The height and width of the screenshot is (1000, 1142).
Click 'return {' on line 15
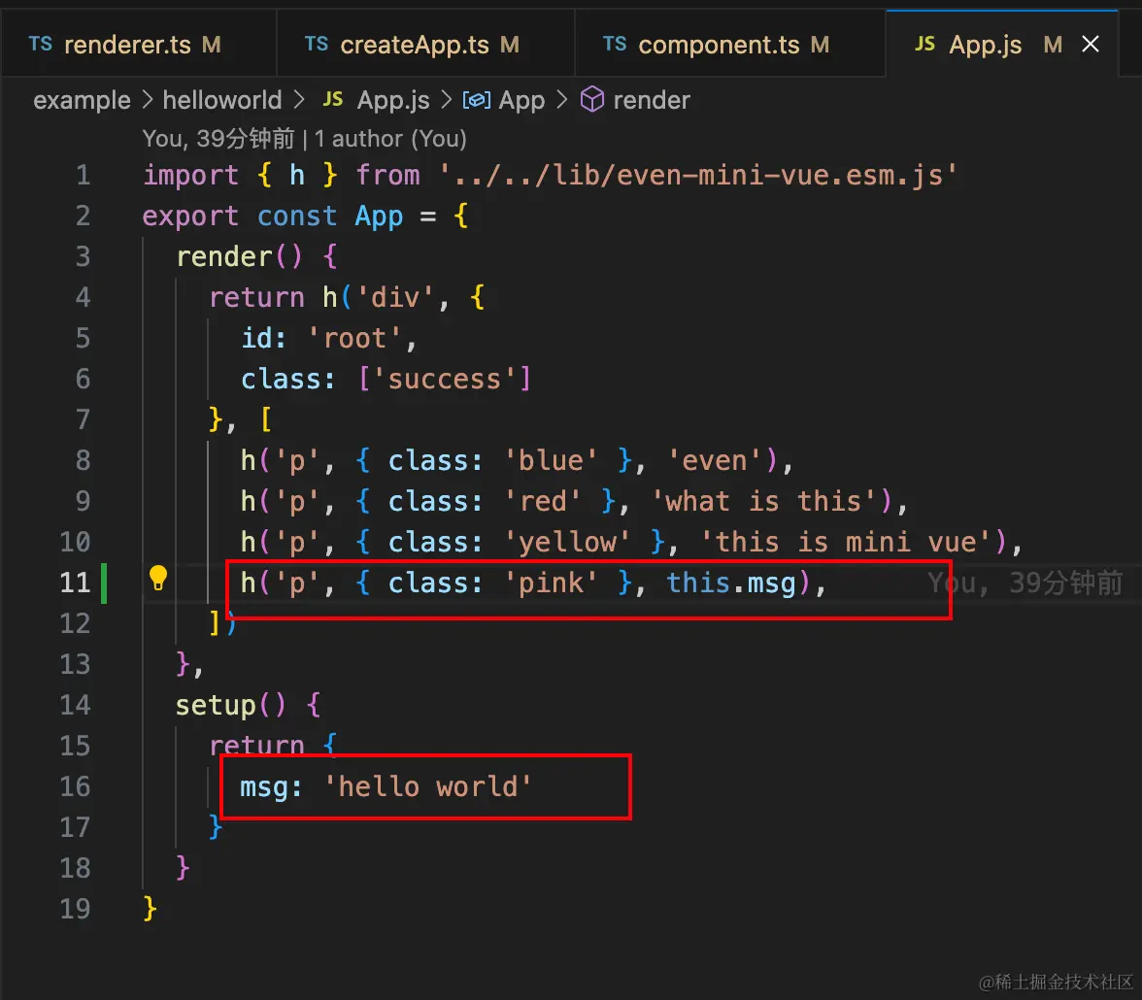[273, 747]
